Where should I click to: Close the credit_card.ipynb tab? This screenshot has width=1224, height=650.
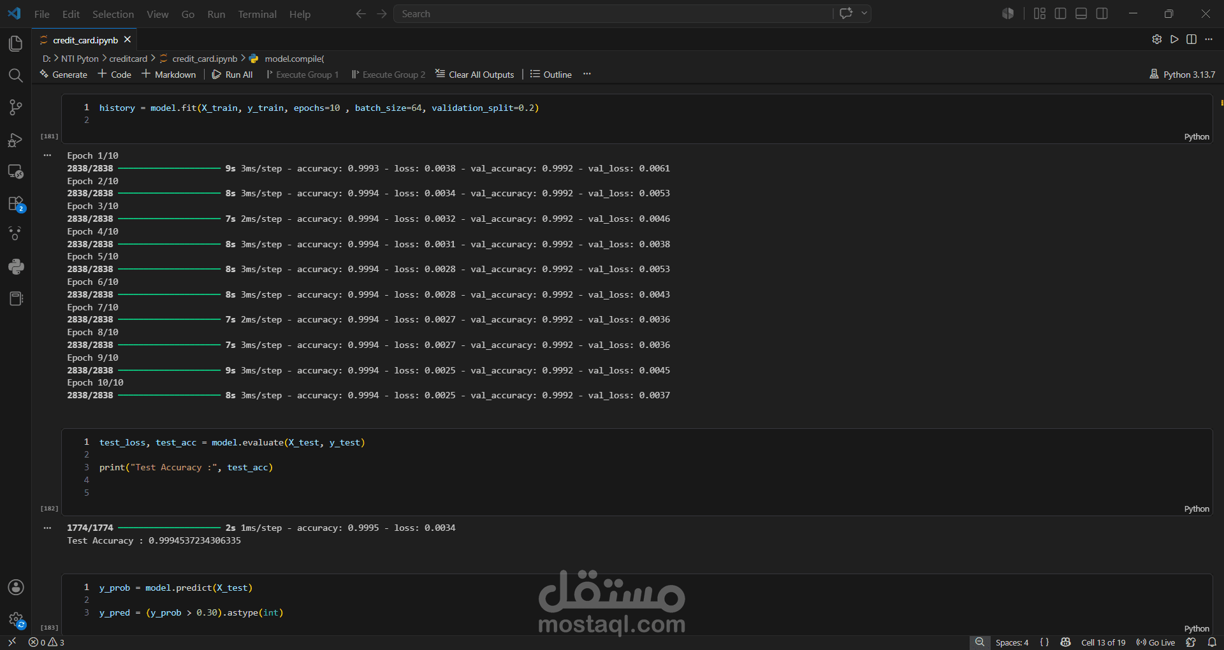[x=127, y=40]
